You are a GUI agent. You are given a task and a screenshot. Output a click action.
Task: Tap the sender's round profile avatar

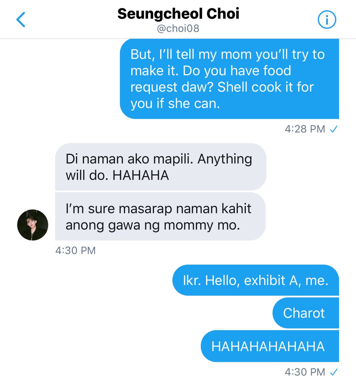tap(33, 225)
